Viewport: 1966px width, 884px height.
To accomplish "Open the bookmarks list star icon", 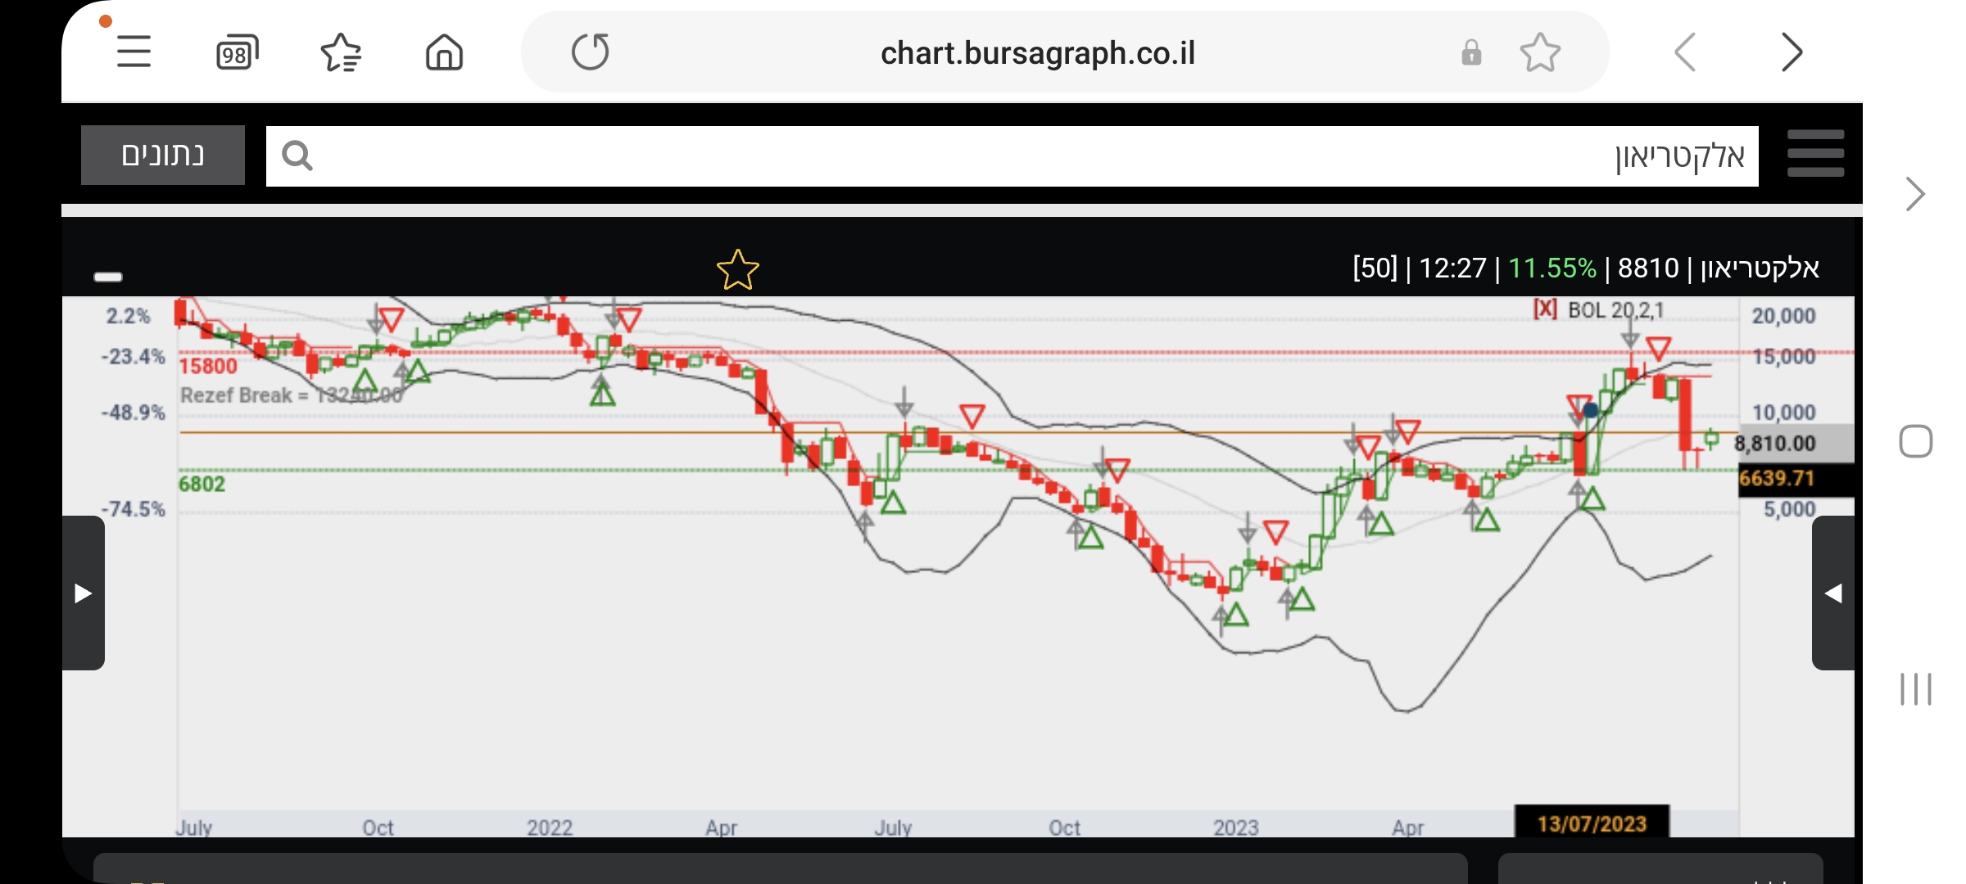I will [x=341, y=53].
